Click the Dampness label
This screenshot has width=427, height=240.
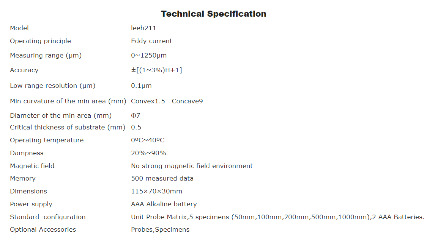[x=27, y=153]
